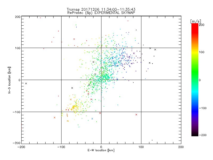Viewport: 213px width, 160px height.
Task: Click the colorbar scale label "0"
Action: tap(200, 80)
